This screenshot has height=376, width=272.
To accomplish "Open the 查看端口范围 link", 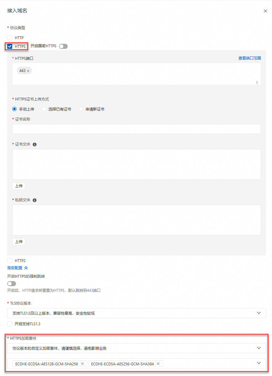I will point(250,58).
